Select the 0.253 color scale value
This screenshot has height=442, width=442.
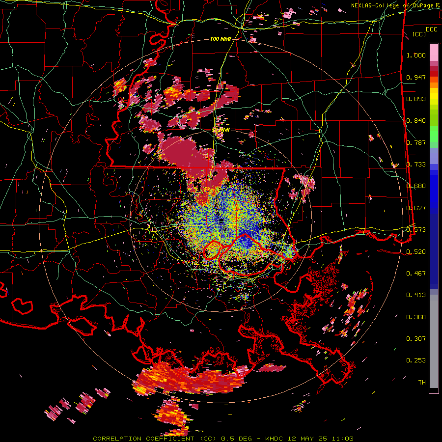point(416,360)
